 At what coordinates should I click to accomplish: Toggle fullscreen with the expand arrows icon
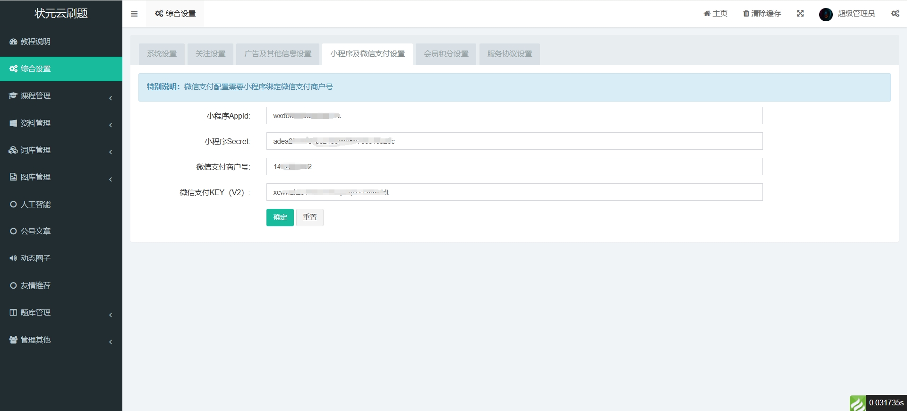[800, 14]
